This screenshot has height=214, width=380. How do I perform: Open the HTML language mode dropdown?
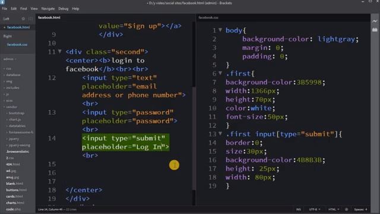pyautogui.click(x=334, y=209)
